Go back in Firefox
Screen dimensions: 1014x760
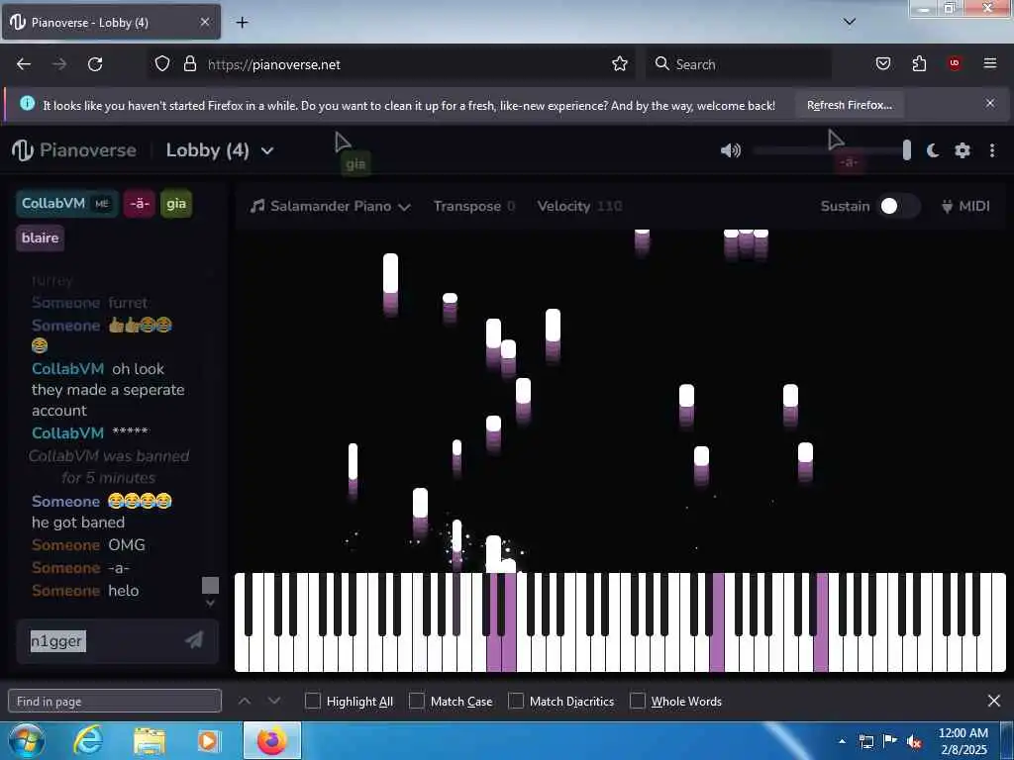24,64
